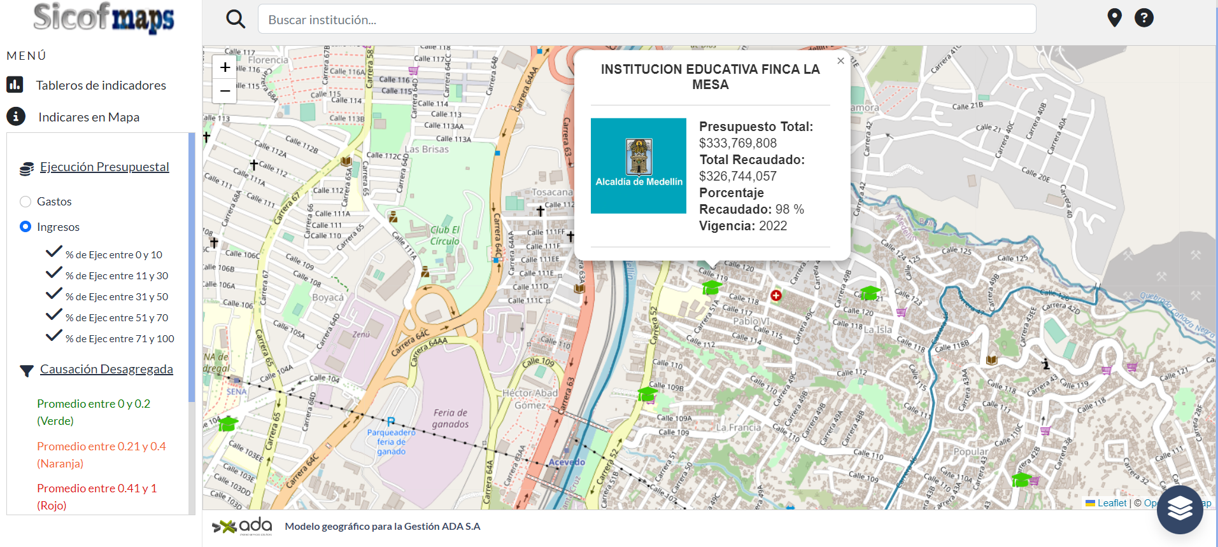Close the institution info popup
1218x547 pixels.
[840, 61]
